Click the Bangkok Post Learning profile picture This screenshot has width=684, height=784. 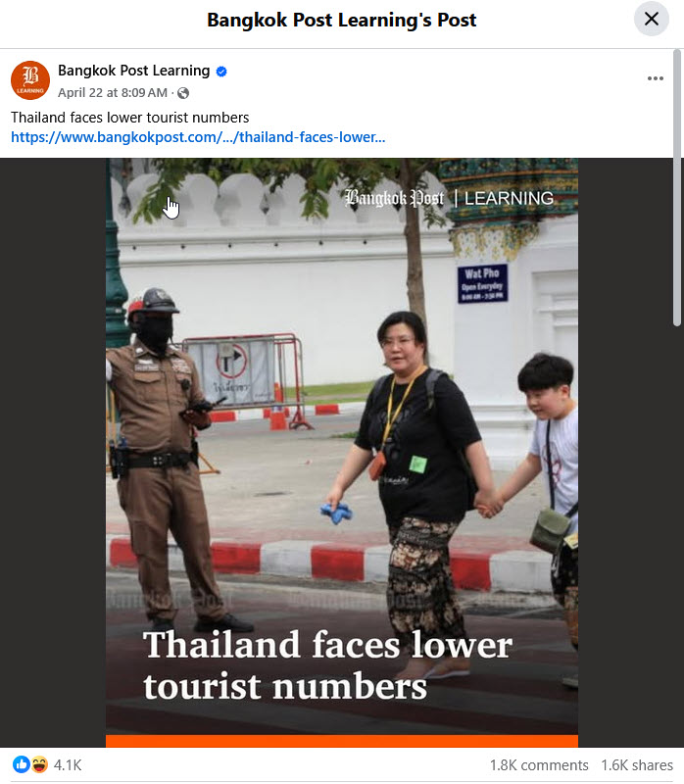coord(30,80)
